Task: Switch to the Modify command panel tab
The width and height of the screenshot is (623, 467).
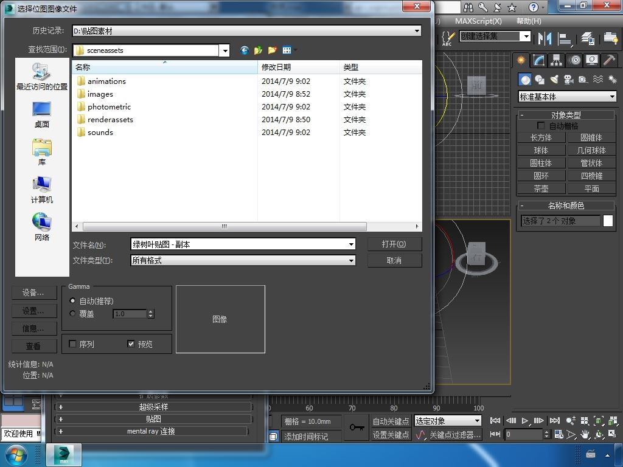Action: [x=539, y=60]
